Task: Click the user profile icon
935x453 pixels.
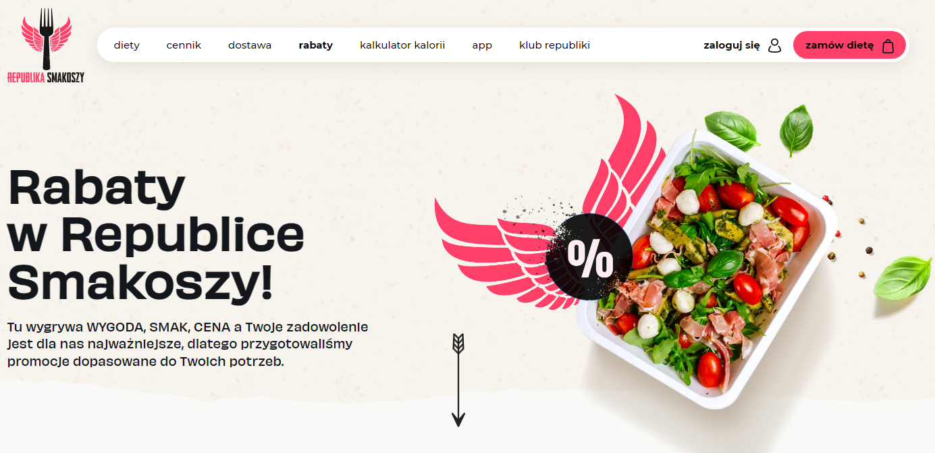Action: [774, 45]
